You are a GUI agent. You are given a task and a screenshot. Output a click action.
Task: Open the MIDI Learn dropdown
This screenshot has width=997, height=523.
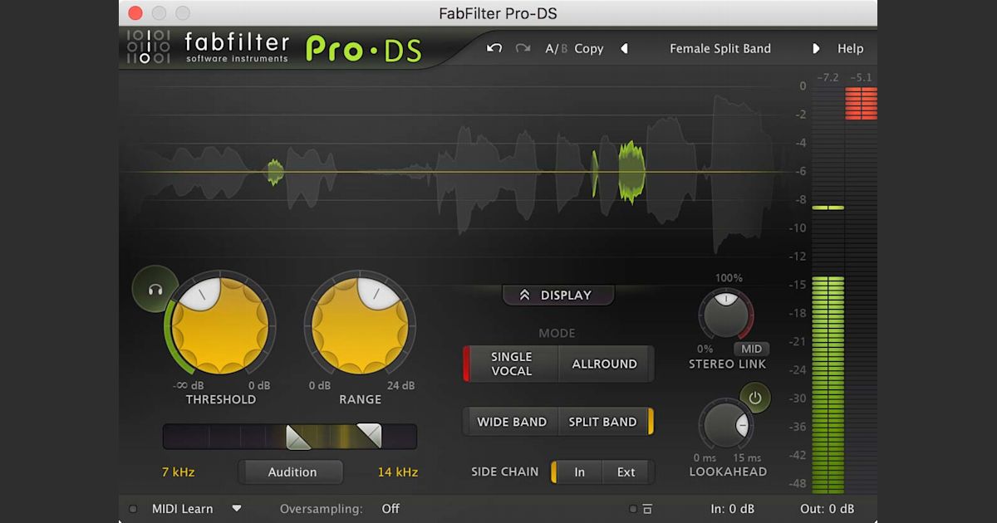(x=237, y=509)
